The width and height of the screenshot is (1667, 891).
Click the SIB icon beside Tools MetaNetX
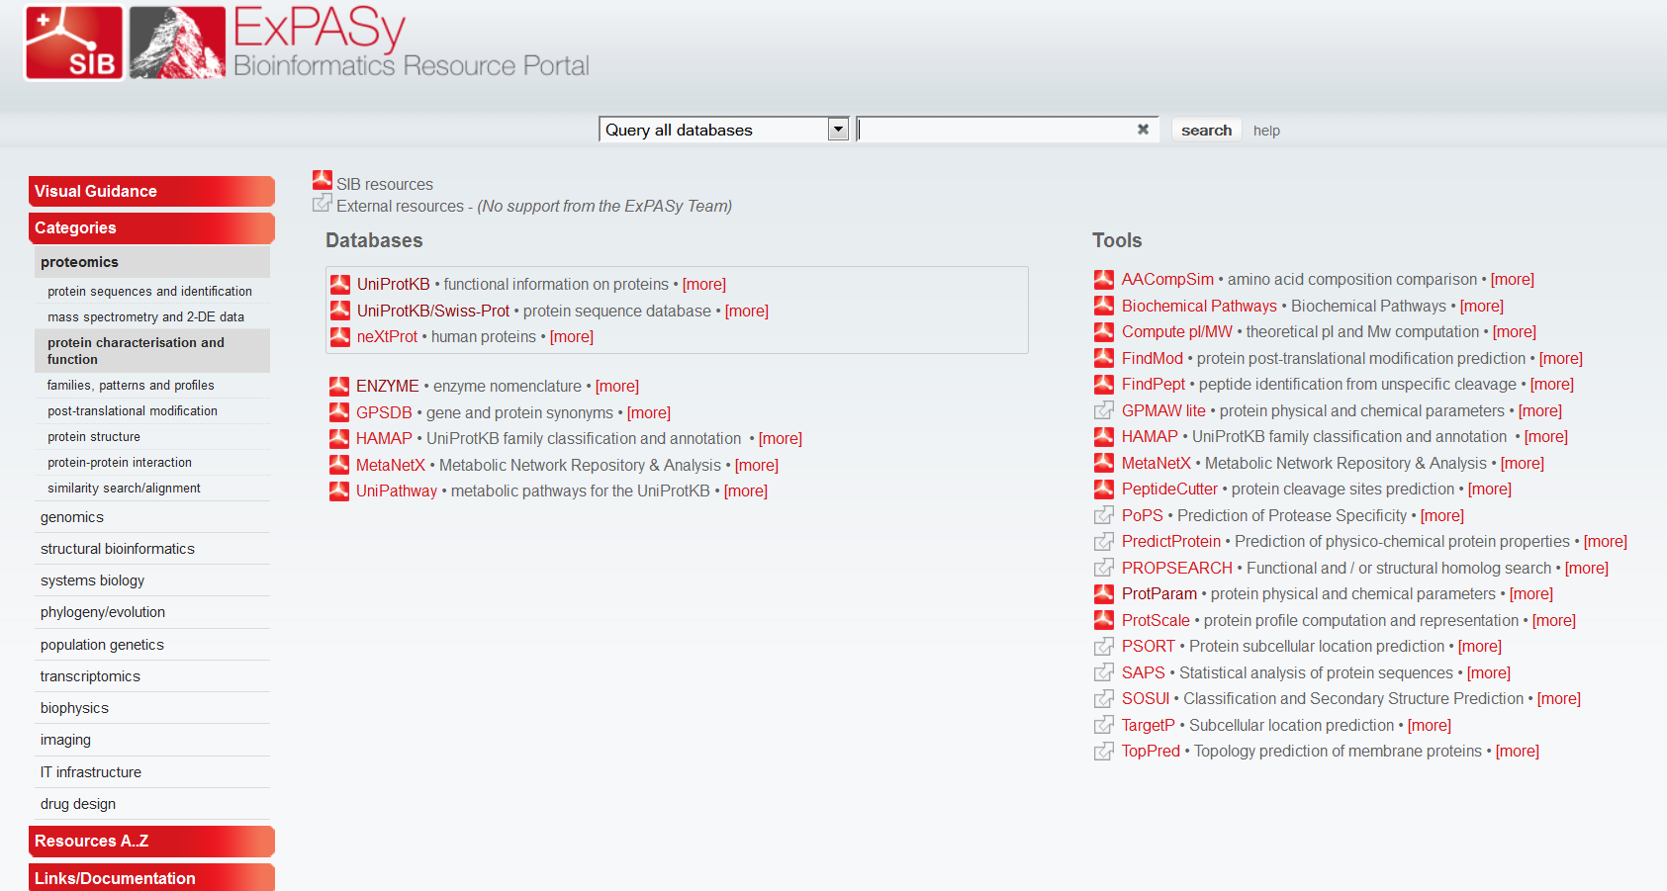pos(1104,463)
